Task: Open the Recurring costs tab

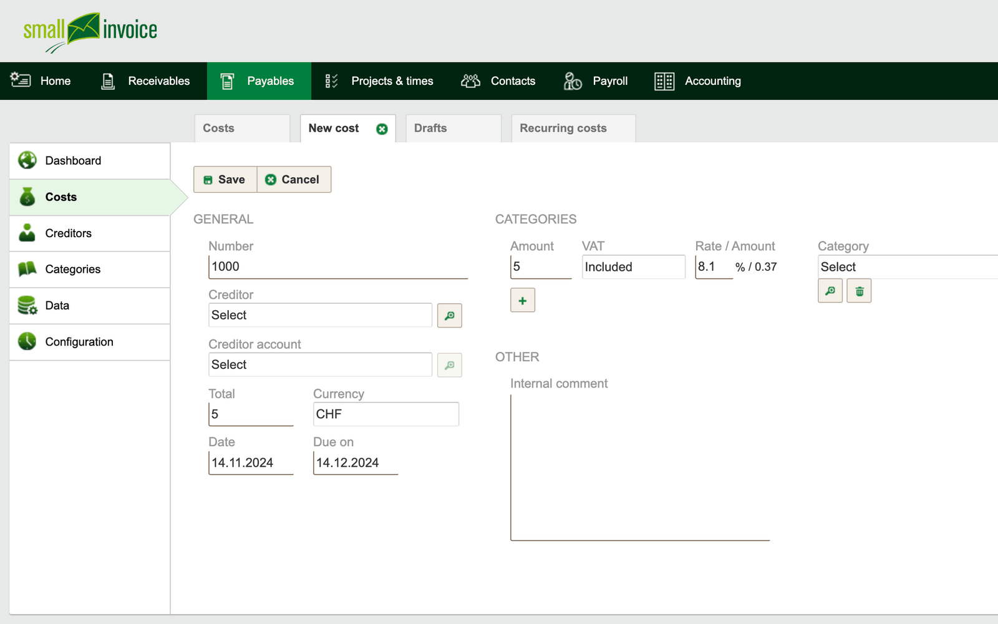Action: tap(563, 129)
